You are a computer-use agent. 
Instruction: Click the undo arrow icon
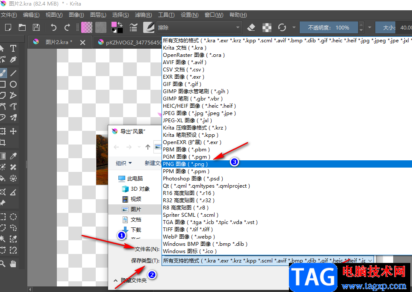pos(53,27)
